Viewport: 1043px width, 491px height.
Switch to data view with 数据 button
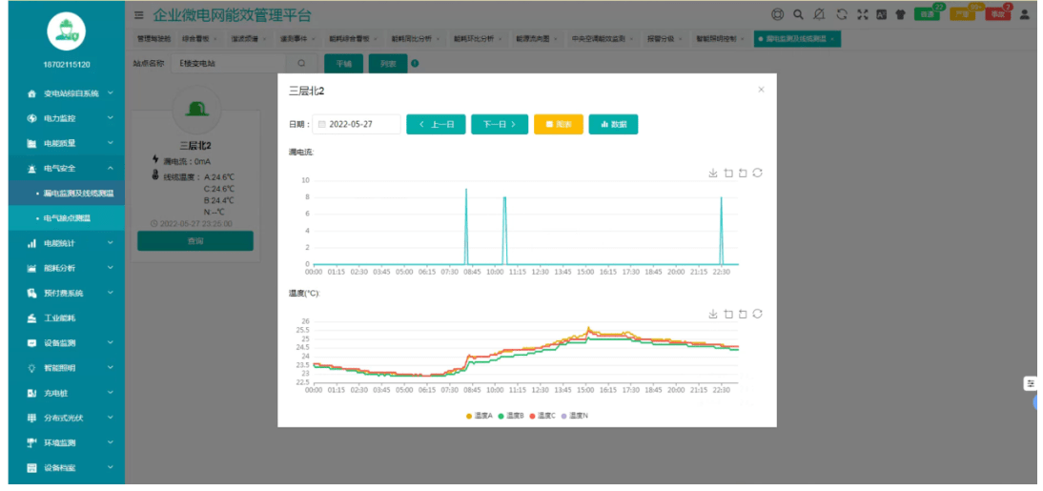[613, 124]
